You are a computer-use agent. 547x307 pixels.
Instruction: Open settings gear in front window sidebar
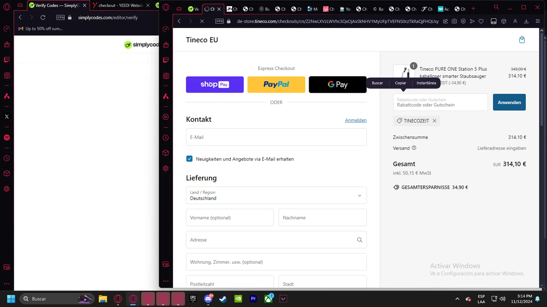166,168
